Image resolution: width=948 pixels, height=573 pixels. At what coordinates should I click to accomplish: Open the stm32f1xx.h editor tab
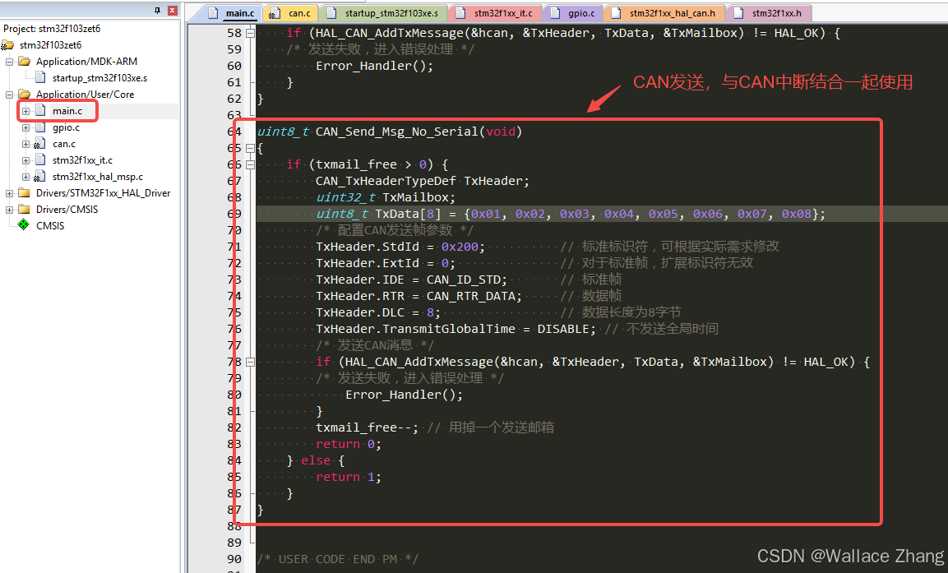tap(769, 12)
